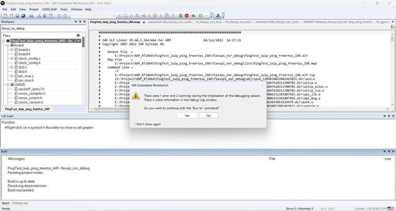Screen dimensions: 396x211
Task: Select board.h in the workspace tree
Action: [x=24, y=54]
